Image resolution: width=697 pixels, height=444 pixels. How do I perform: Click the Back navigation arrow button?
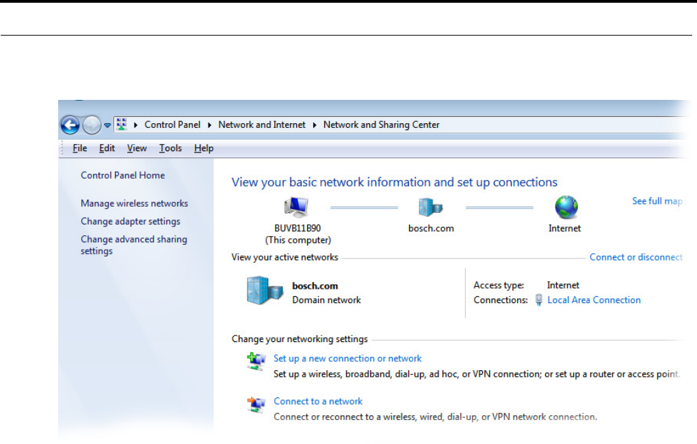pos(70,125)
